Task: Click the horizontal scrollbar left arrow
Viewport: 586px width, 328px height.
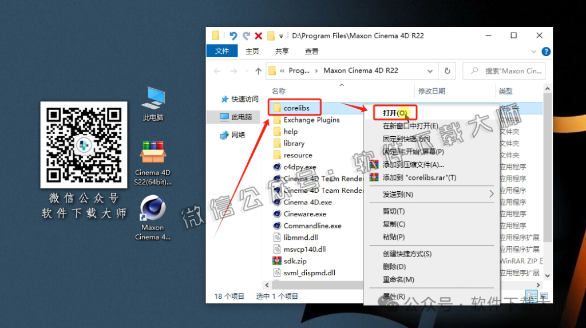Action: pyautogui.click(x=267, y=286)
